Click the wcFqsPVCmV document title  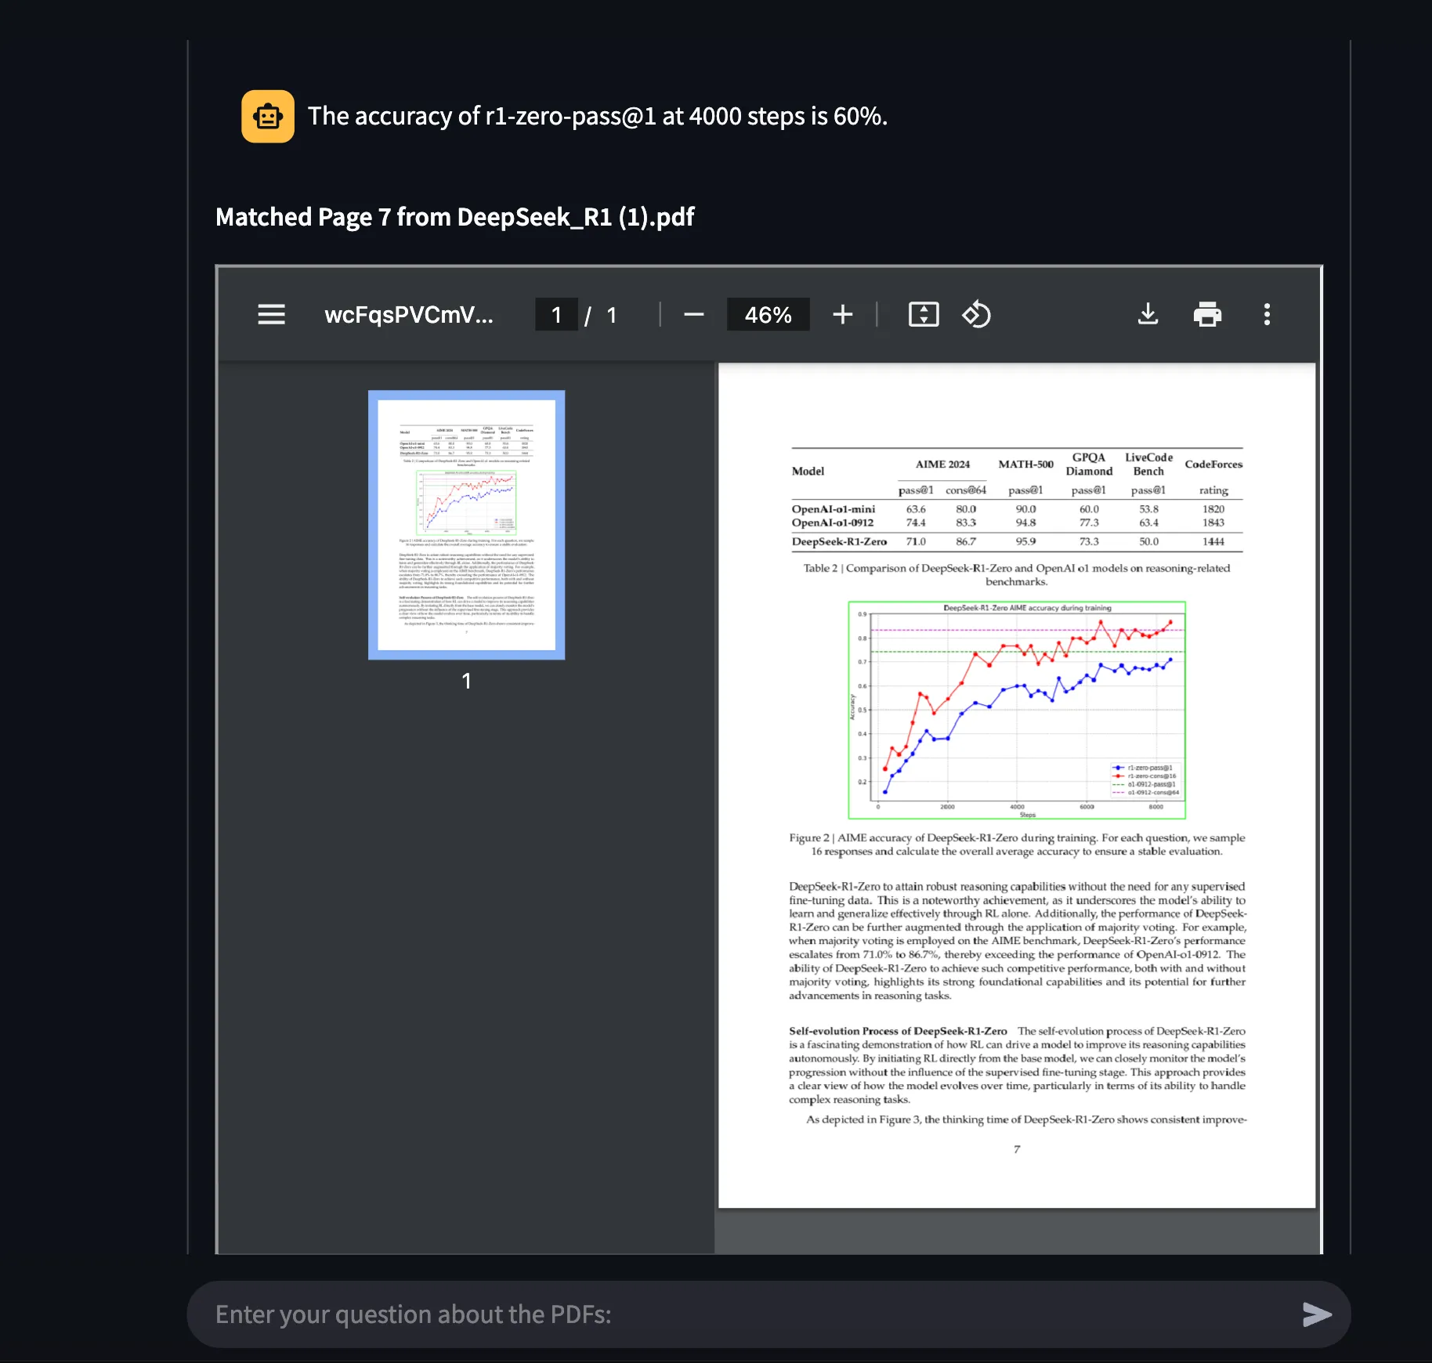[x=409, y=315]
